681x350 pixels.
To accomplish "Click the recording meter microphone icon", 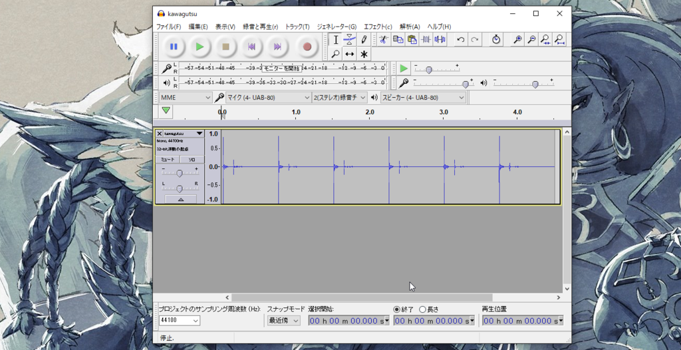I will point(166,69).
